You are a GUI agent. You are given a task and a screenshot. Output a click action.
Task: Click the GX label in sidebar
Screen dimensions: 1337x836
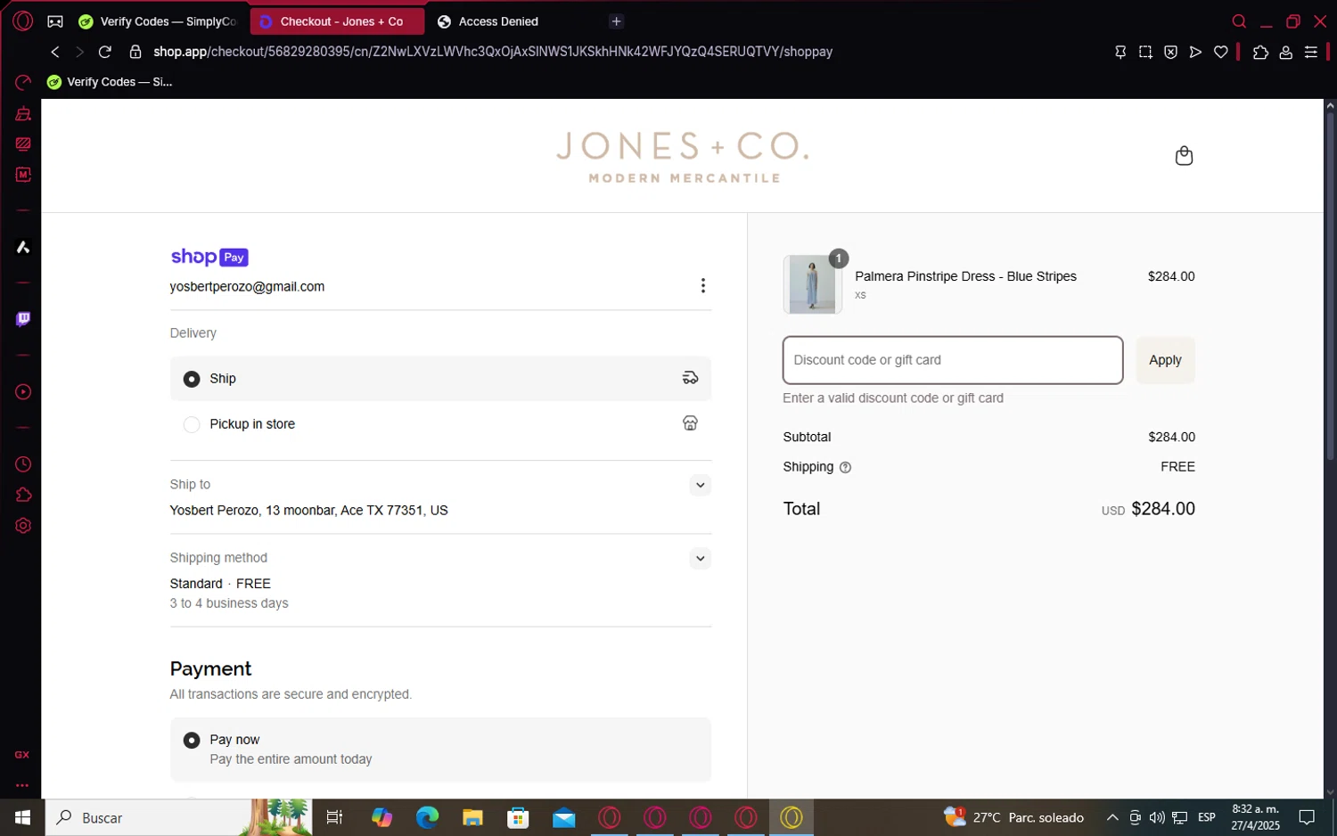(22, 755)
